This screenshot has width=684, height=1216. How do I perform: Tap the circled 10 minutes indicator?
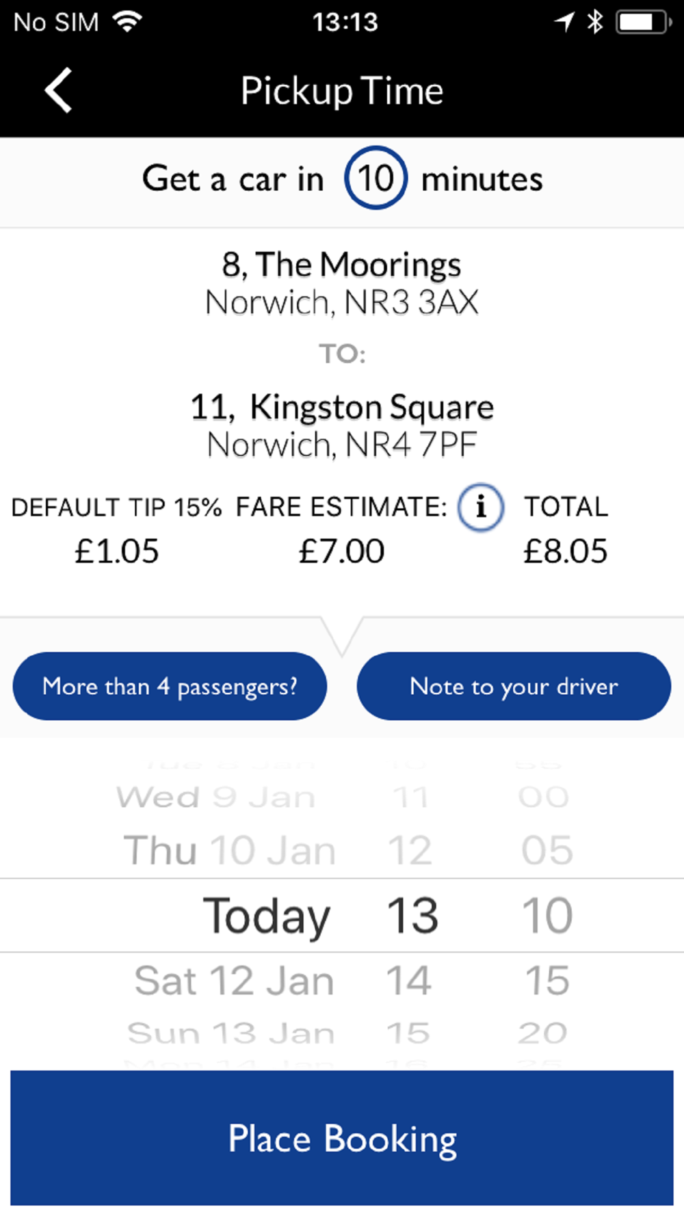(376, 179)
